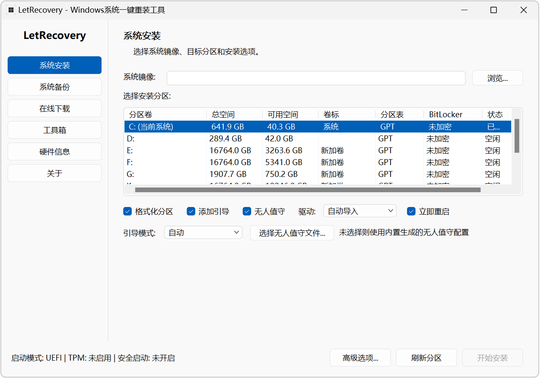This screenshot has width=540, height=378.
Task: Select the C: (当前系统) partition row
Action: coord(318,127)
